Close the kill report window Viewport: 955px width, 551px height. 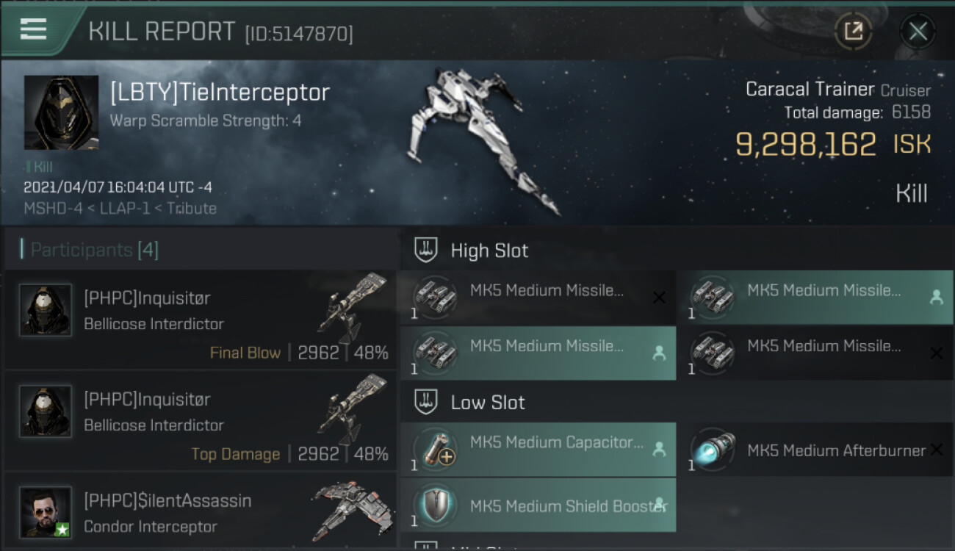918,31
